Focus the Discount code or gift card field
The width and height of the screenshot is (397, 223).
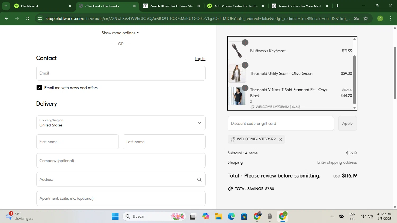[281, 124]
